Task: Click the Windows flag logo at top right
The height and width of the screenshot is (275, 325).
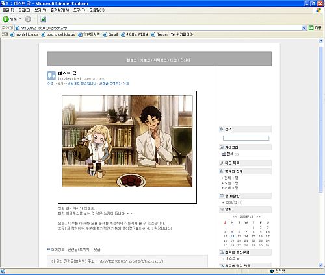Action: [x=318, y=10]
